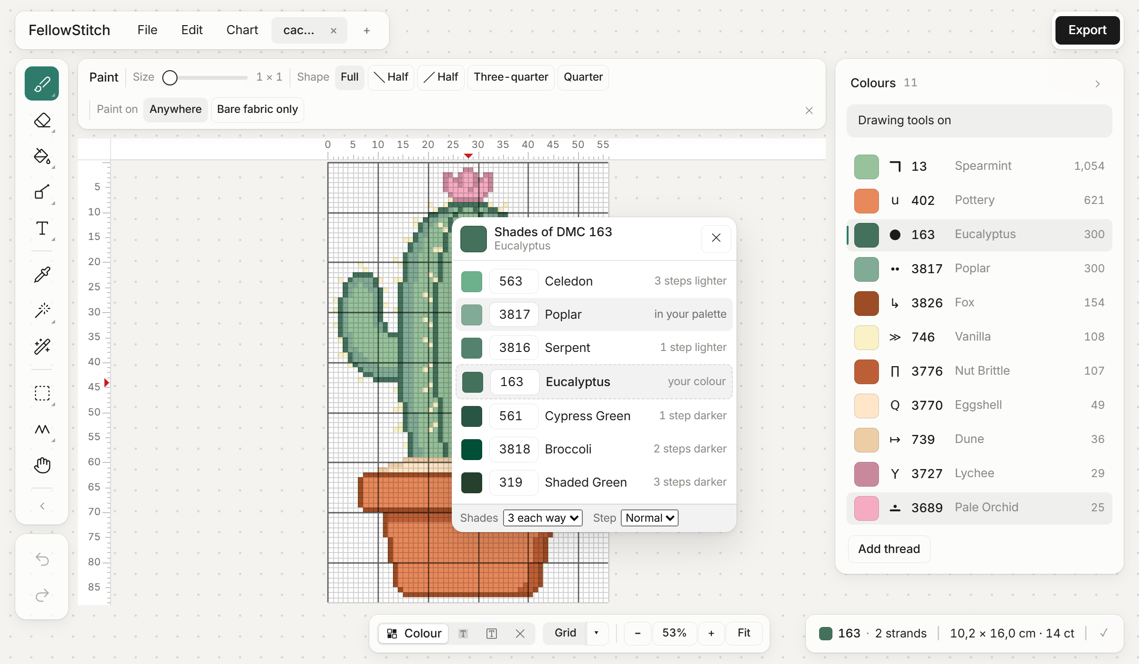Open the File menu
The width and height of the screenshot is (1139, 664).
pyautogui.click(x=147, y=30)
